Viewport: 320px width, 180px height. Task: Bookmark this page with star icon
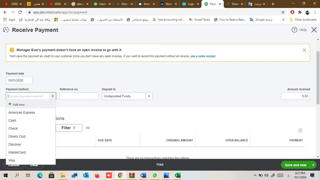pyautogui.click(x=283, y=12)
